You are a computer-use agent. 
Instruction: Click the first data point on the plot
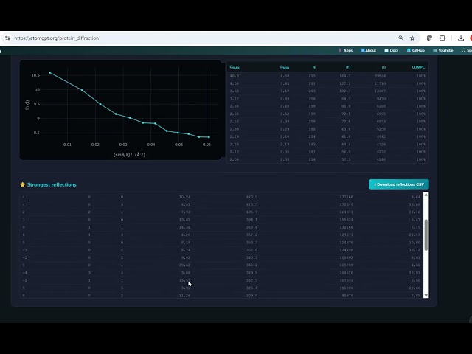(50, 72)
